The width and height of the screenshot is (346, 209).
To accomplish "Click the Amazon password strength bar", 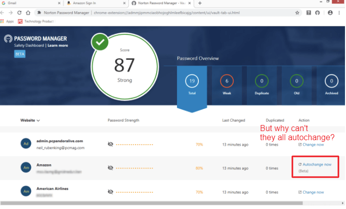I will coord(135,169).
